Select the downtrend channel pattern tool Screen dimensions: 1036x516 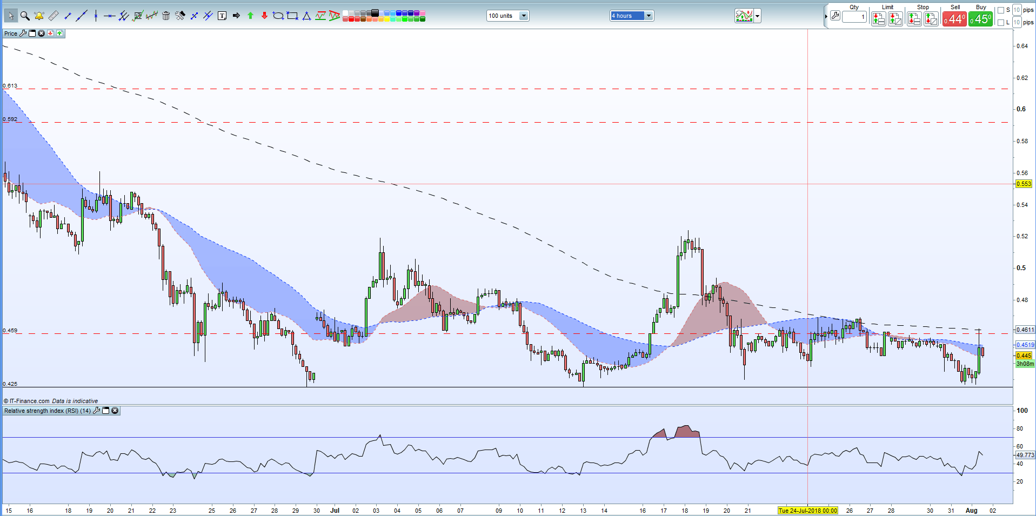click(x=320, y=16)
